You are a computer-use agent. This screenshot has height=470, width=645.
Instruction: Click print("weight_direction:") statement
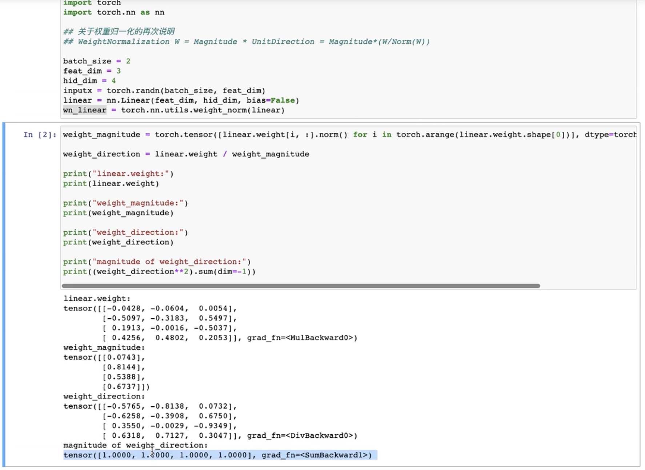(x=126, y=233)
